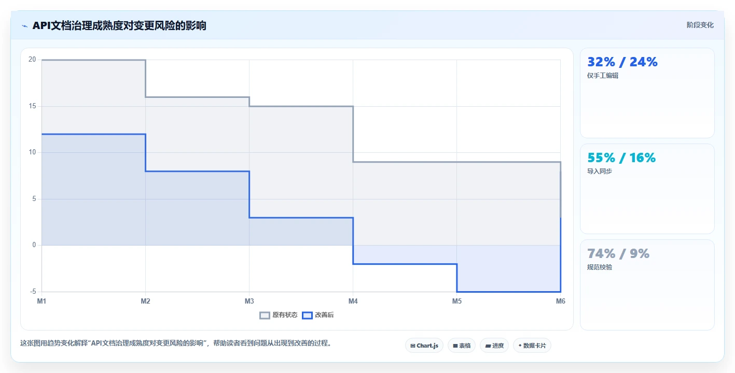Click the M6 x-axis label
Viewport: 735px width, 373px height.
(x=560, y=301)
